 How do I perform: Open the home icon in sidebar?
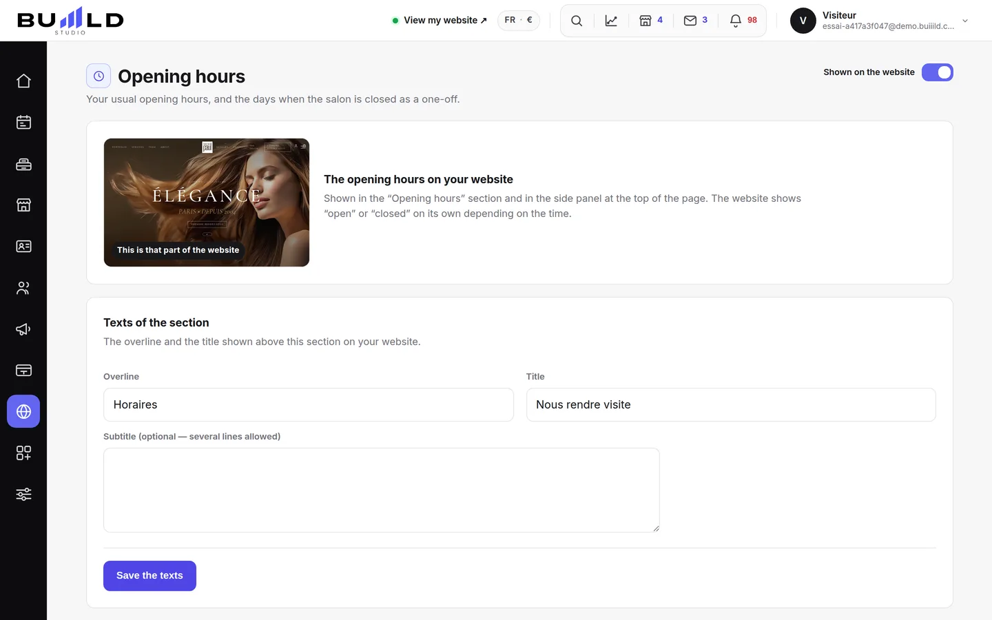click(23, 81)
